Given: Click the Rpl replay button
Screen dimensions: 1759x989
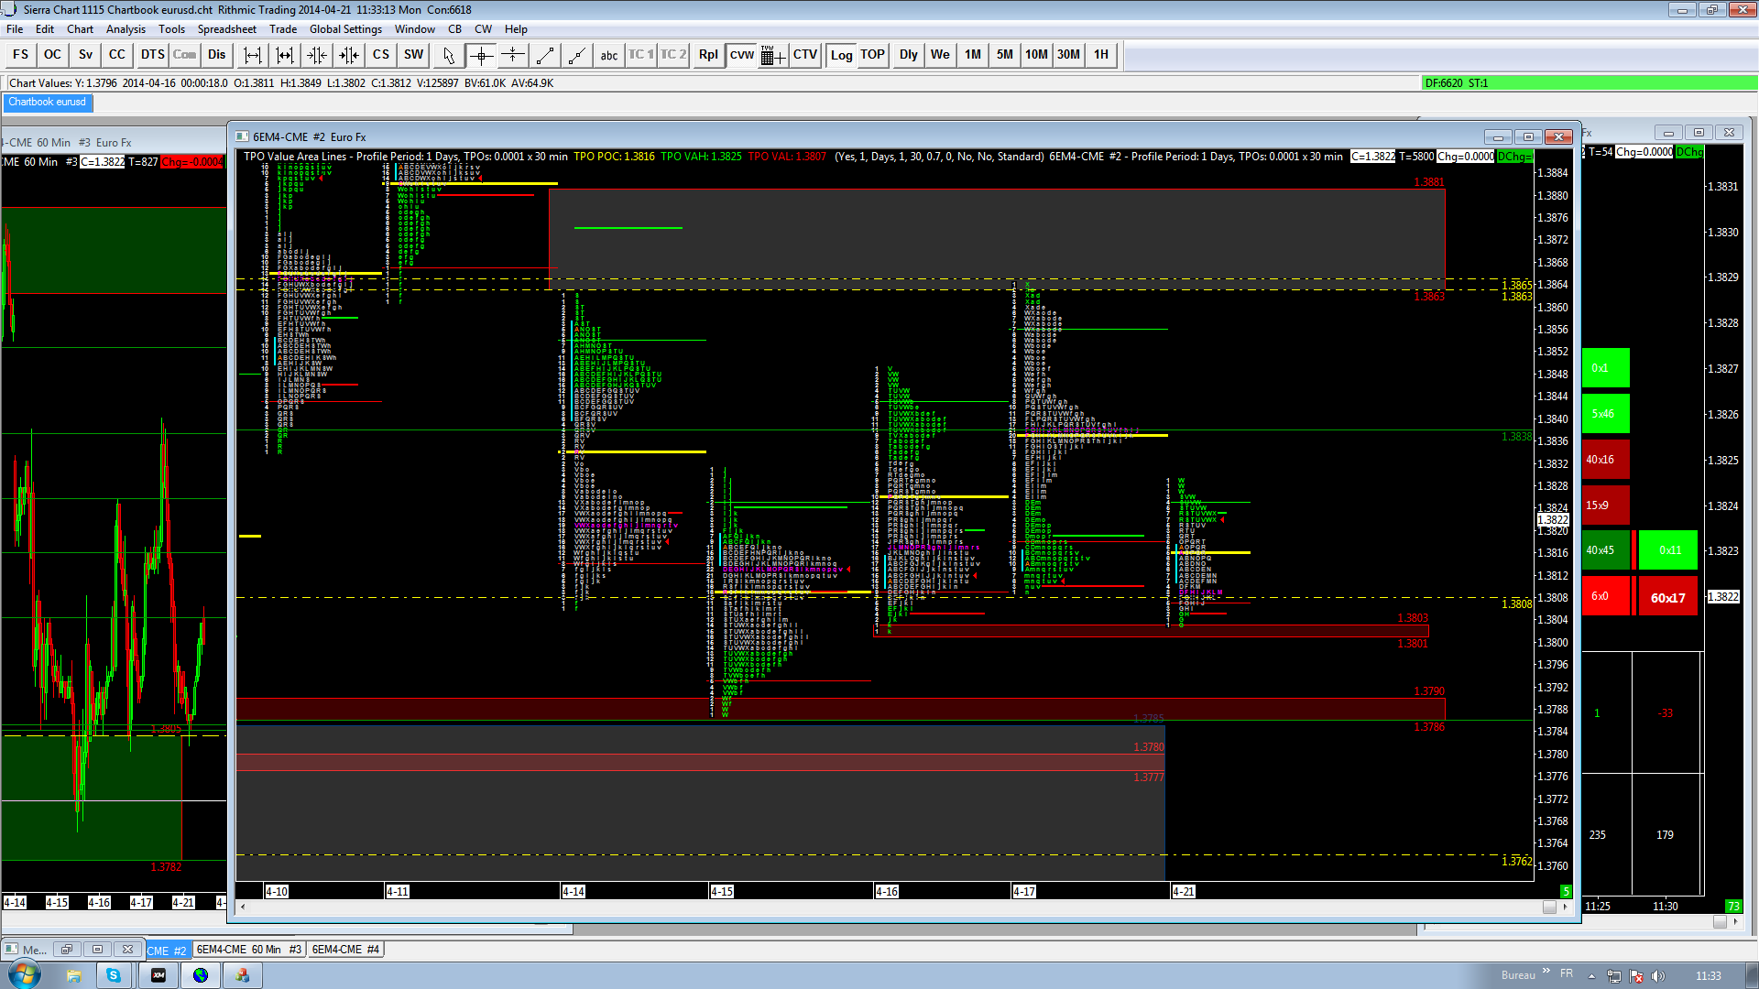Looking at the screenshot, I should tap(708, 55).
